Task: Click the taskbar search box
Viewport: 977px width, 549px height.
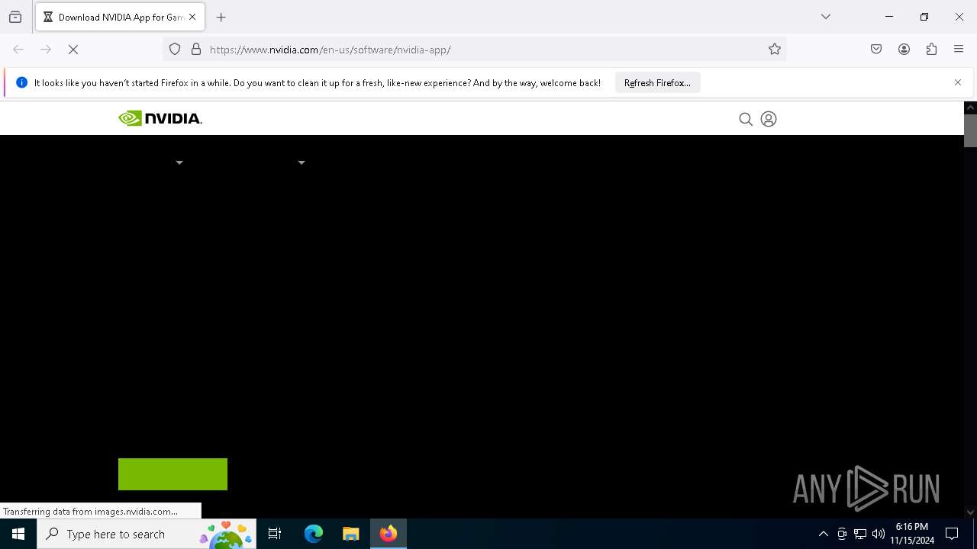Action: tap(148, 534)
